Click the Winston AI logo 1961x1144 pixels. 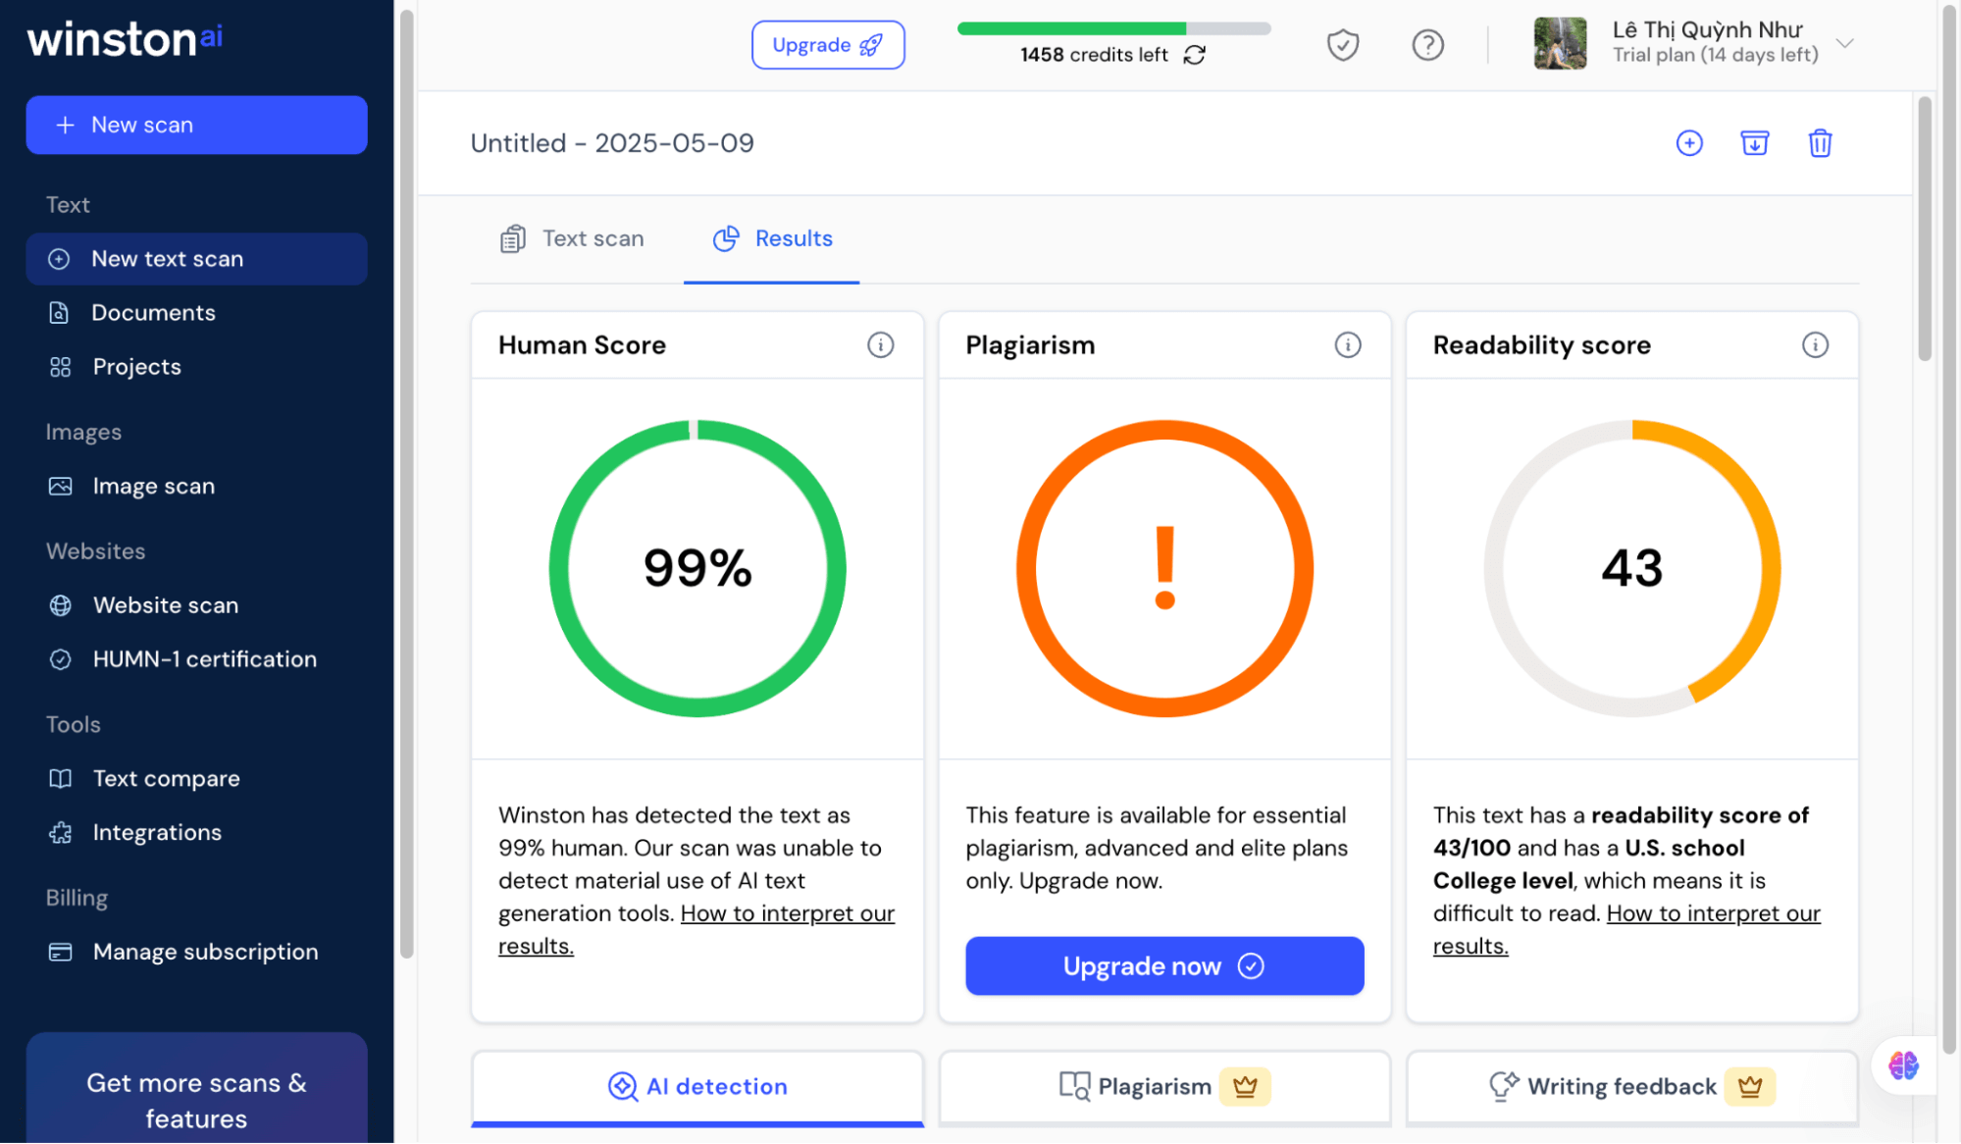coord(125,39)
